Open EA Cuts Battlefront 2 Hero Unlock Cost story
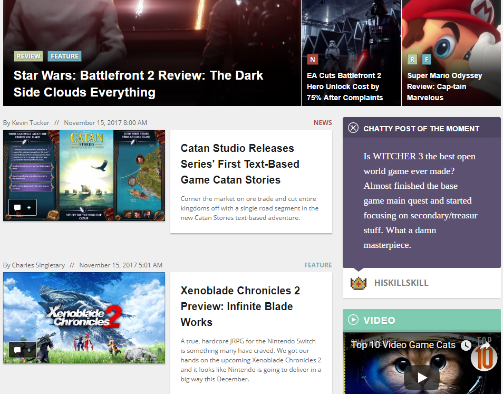The width and height of the screenshot is (503, 394). pyautogui.click(x=345, y=87)
